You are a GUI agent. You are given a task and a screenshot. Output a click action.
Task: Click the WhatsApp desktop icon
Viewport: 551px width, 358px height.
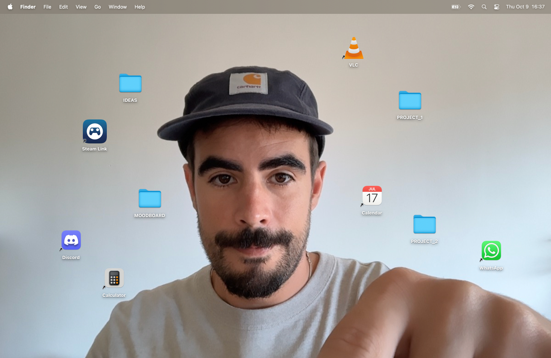coord(491,251)
